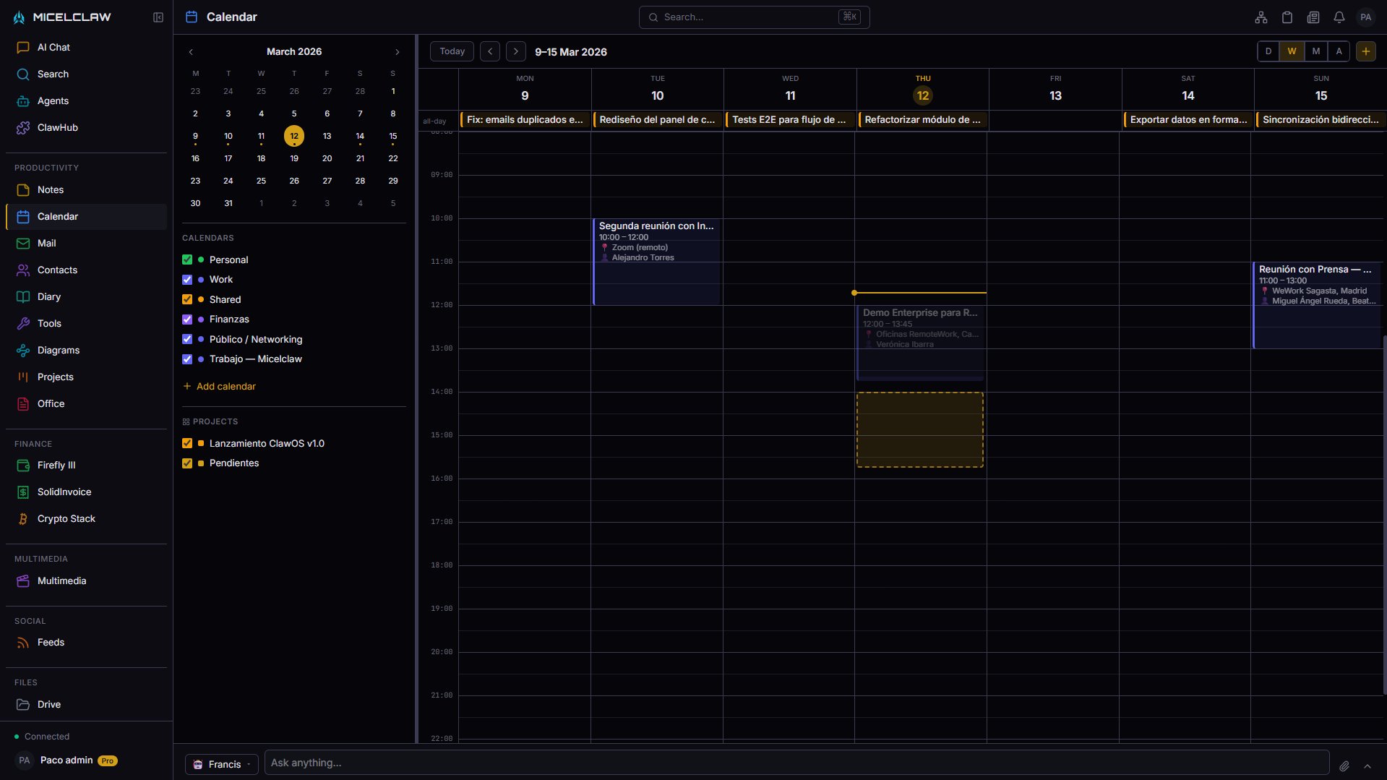Open the Crypto Stack app
The width and height of the screenshot is (1387, 780).
coord(66,518)
